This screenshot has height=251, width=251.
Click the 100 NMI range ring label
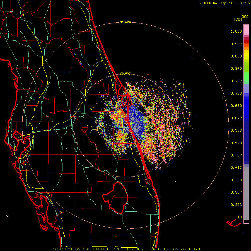coord(125,22)
